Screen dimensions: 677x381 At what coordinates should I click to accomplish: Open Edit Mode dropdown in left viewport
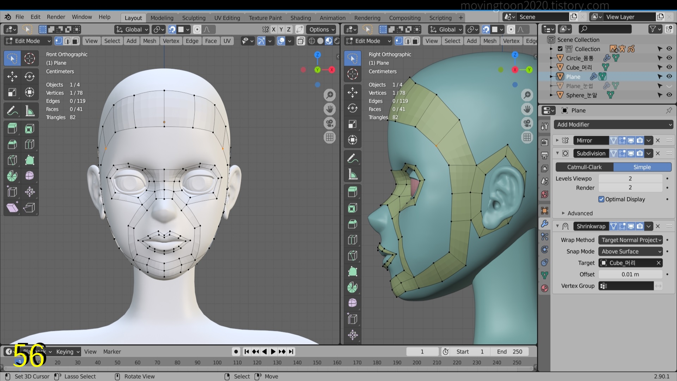[28, 41]
